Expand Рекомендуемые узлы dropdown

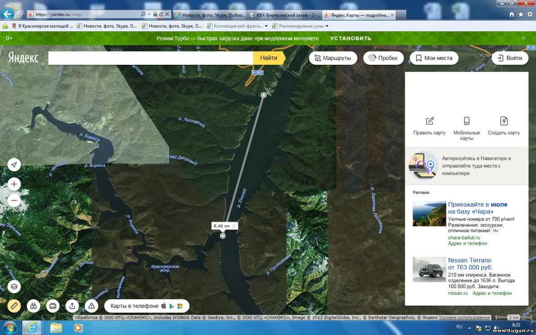327,26
